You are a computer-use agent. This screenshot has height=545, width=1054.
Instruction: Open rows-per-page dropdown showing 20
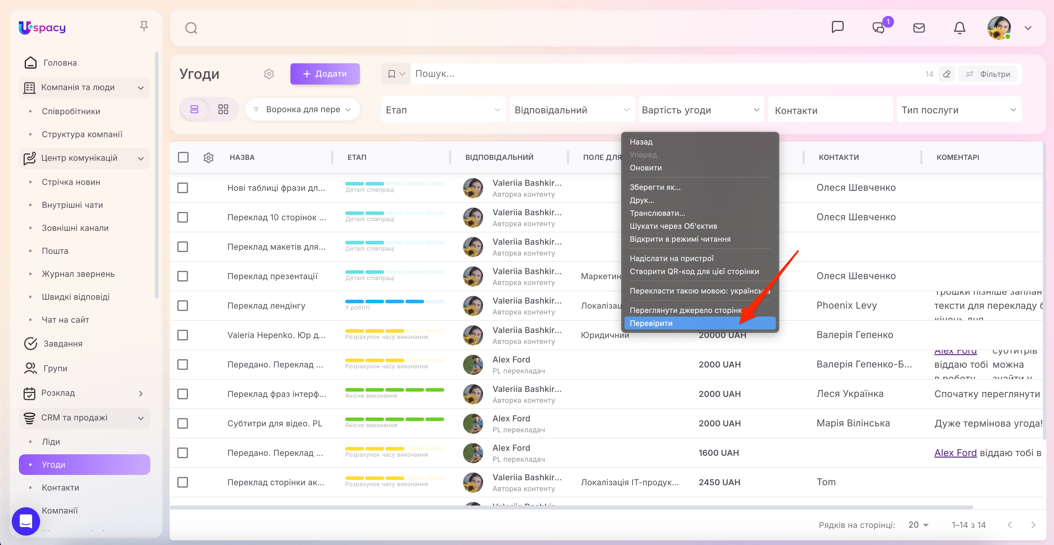(x=918, y=525)
